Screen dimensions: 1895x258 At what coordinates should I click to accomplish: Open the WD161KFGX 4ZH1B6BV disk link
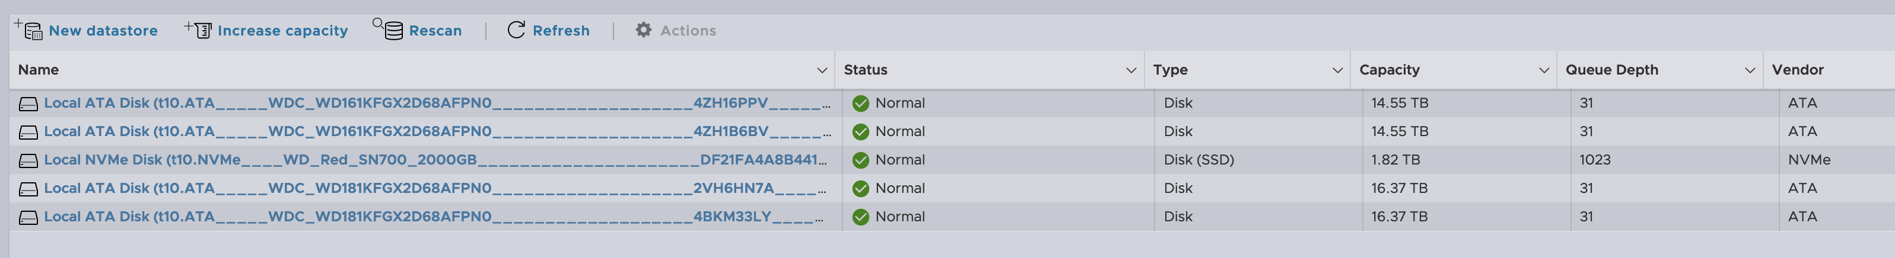pyautogui.click(x=438, y=132)
